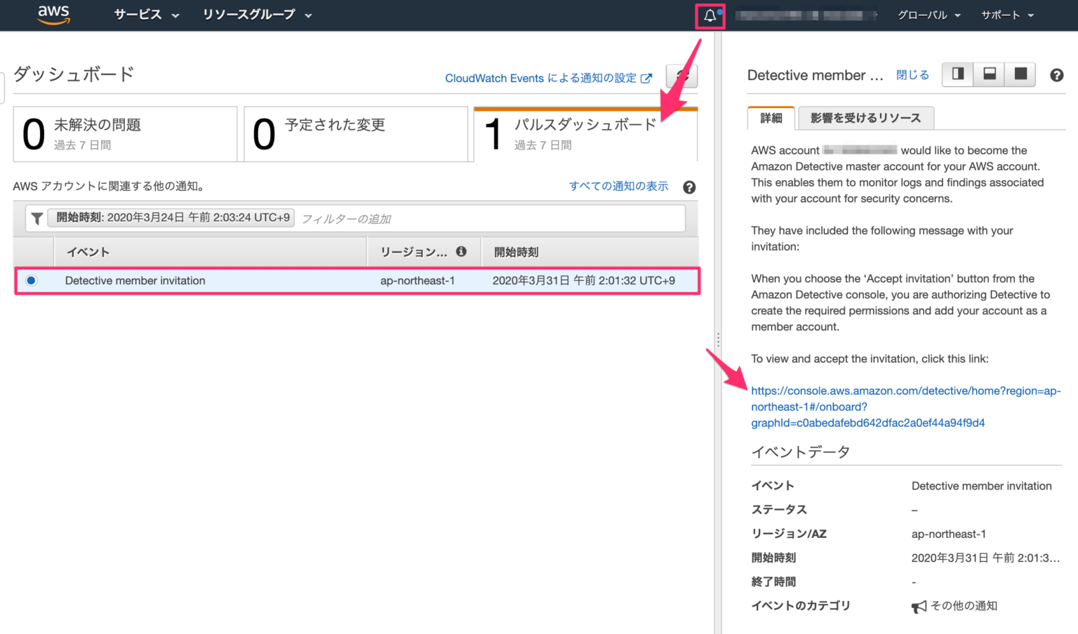Click the info icon on the リージョン column
1078x634 pixels.
[x=461, y=251]
